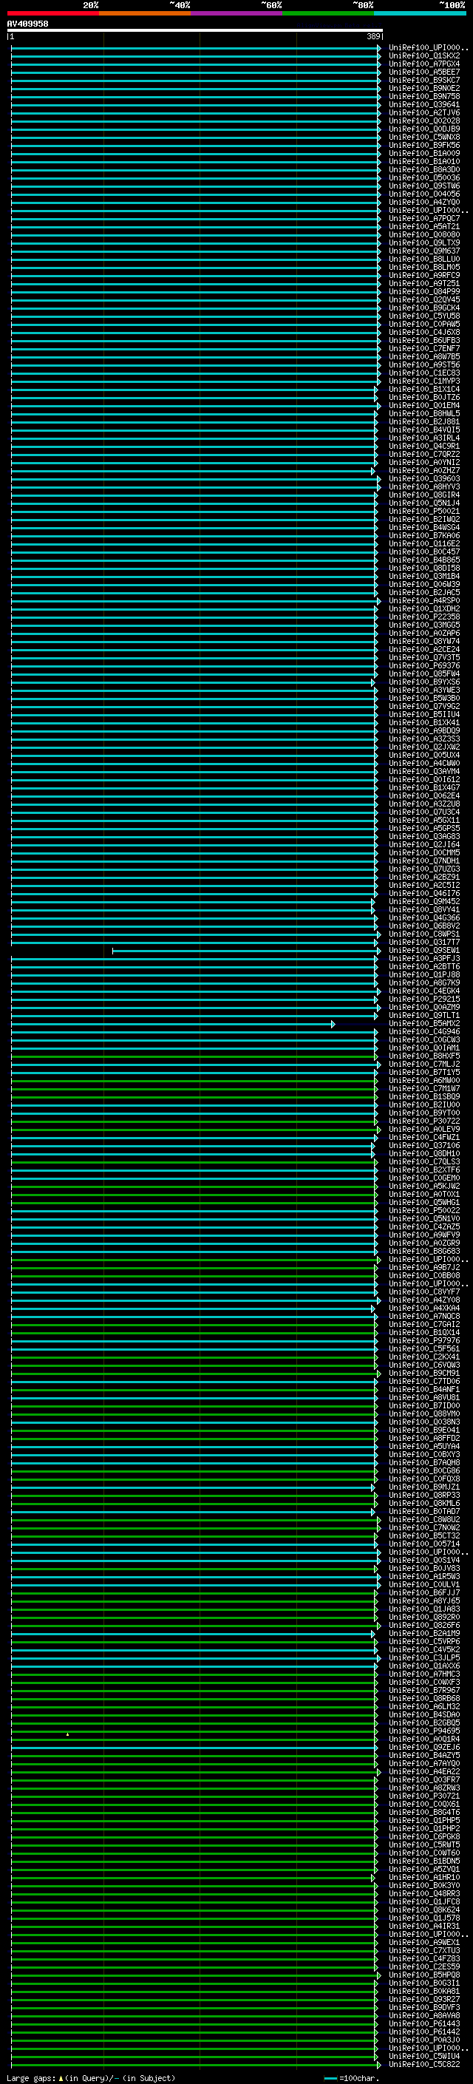Viewport: 473px width, 2084px height.
Task: Select hit label UniRef100_P50022
Action: click(423, 1210)
